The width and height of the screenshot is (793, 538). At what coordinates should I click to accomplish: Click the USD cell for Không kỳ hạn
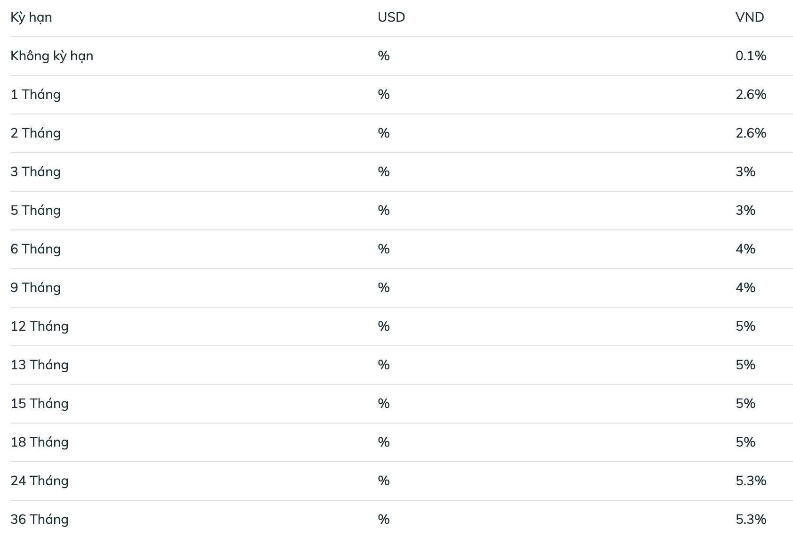(383, 56)
